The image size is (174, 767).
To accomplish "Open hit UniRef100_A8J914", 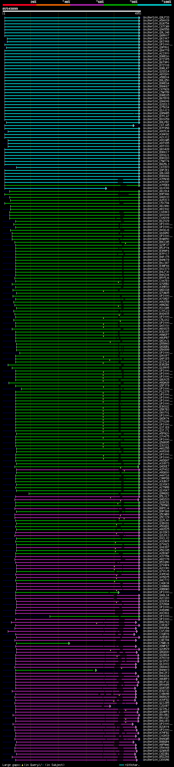I will tap(156, 191).
